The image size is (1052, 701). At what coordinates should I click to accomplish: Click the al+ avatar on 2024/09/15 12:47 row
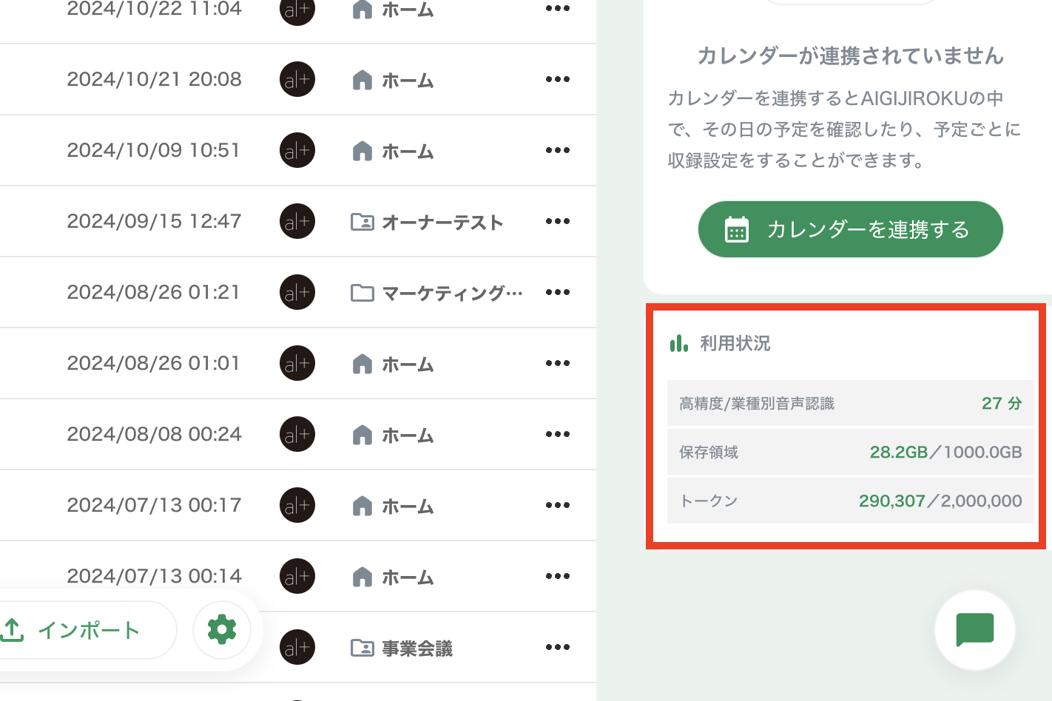297,221
